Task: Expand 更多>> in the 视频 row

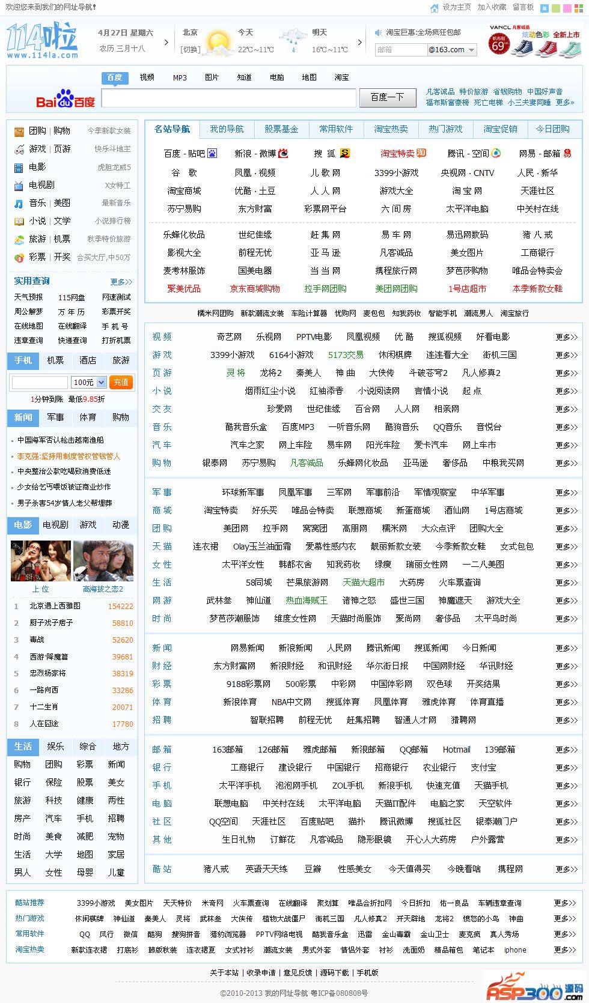Action: point(566,338)
